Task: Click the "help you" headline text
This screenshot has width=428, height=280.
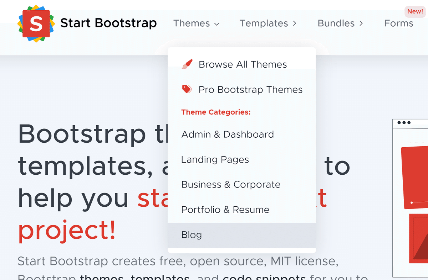Action: pyautogui.click(x=73, y=198)
